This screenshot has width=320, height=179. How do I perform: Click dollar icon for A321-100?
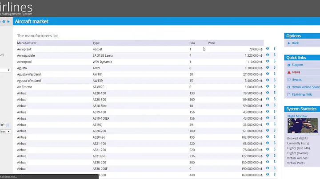pyautogui.click(x=275, y=143)
